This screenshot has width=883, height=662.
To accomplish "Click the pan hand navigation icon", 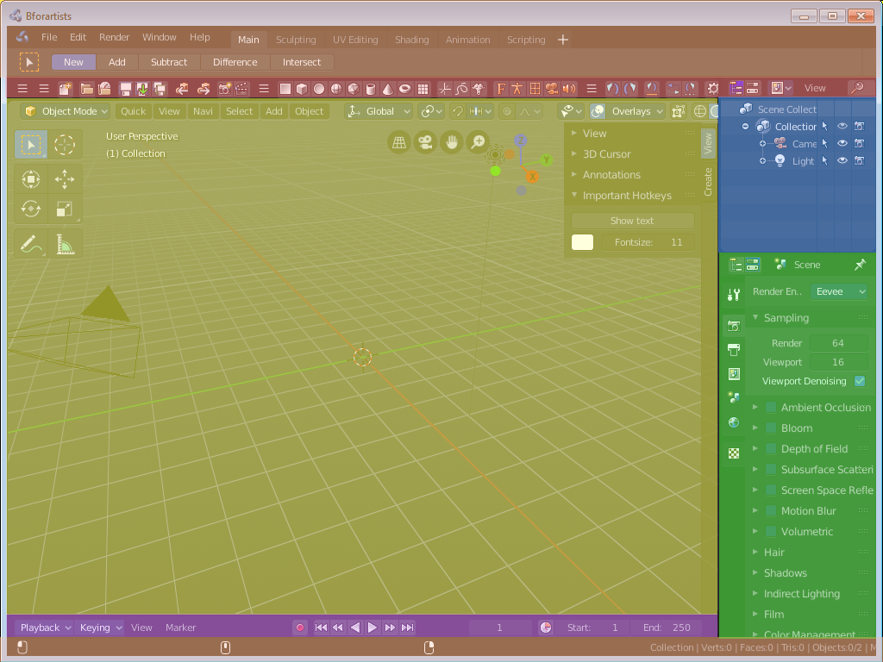I will [x=452, y=142].
